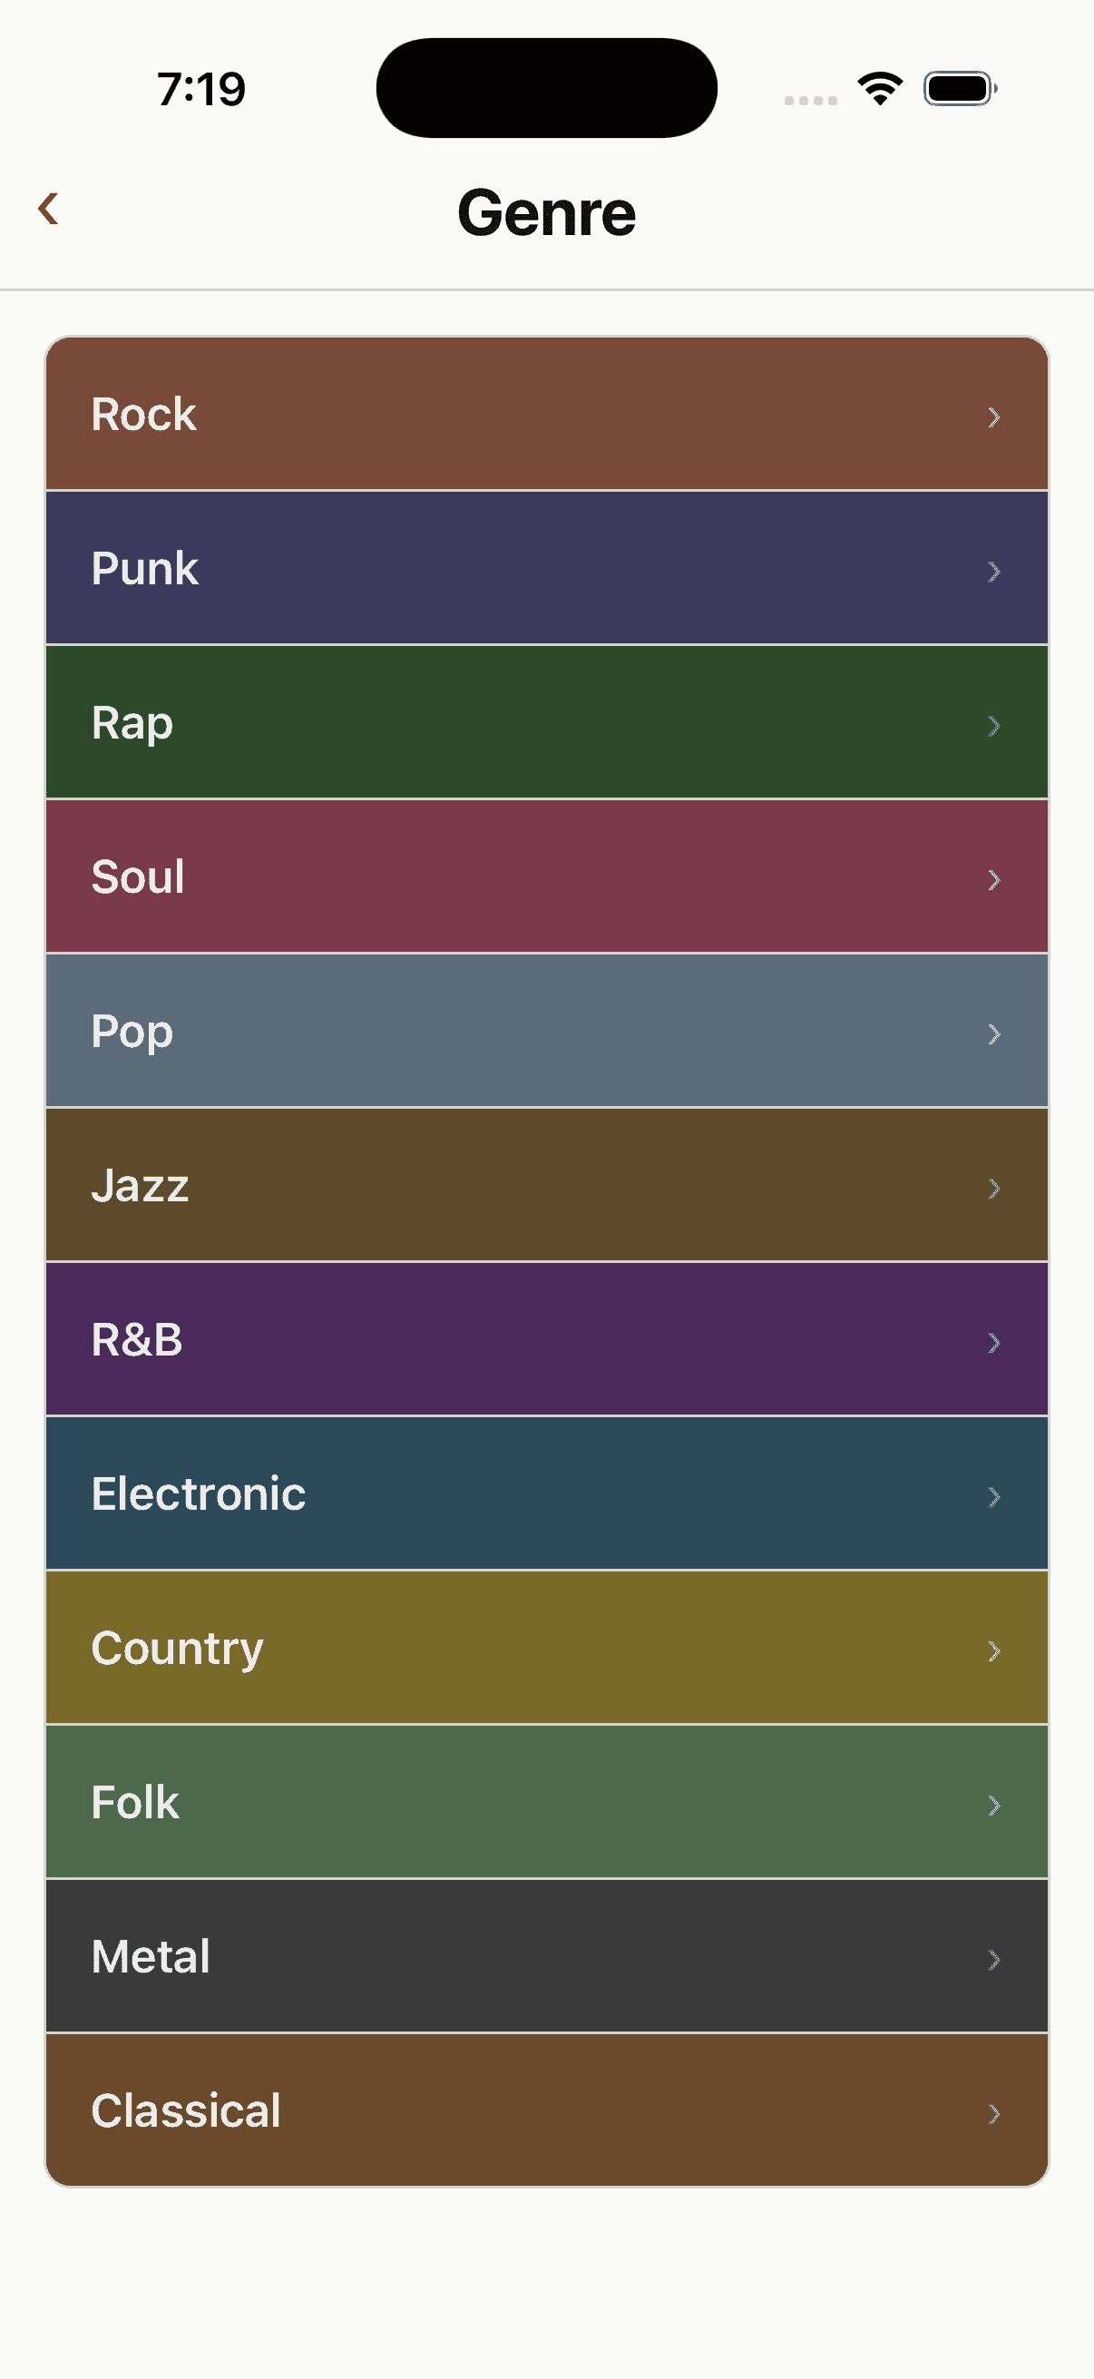Tap the clock showing 7:19

click(201, 90)
